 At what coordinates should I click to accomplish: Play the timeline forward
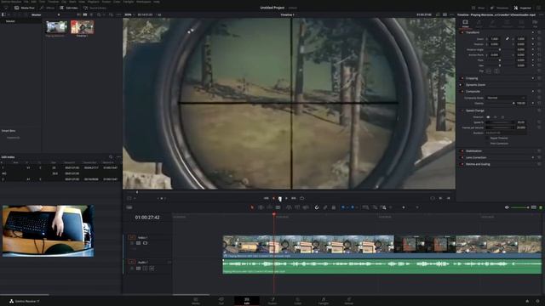[286, 198]
